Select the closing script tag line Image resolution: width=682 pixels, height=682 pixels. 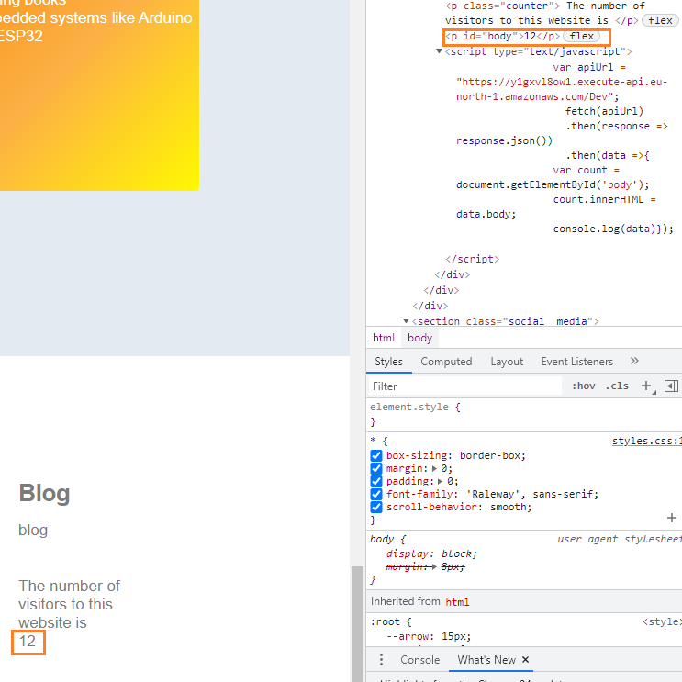(x=472, y=259)
